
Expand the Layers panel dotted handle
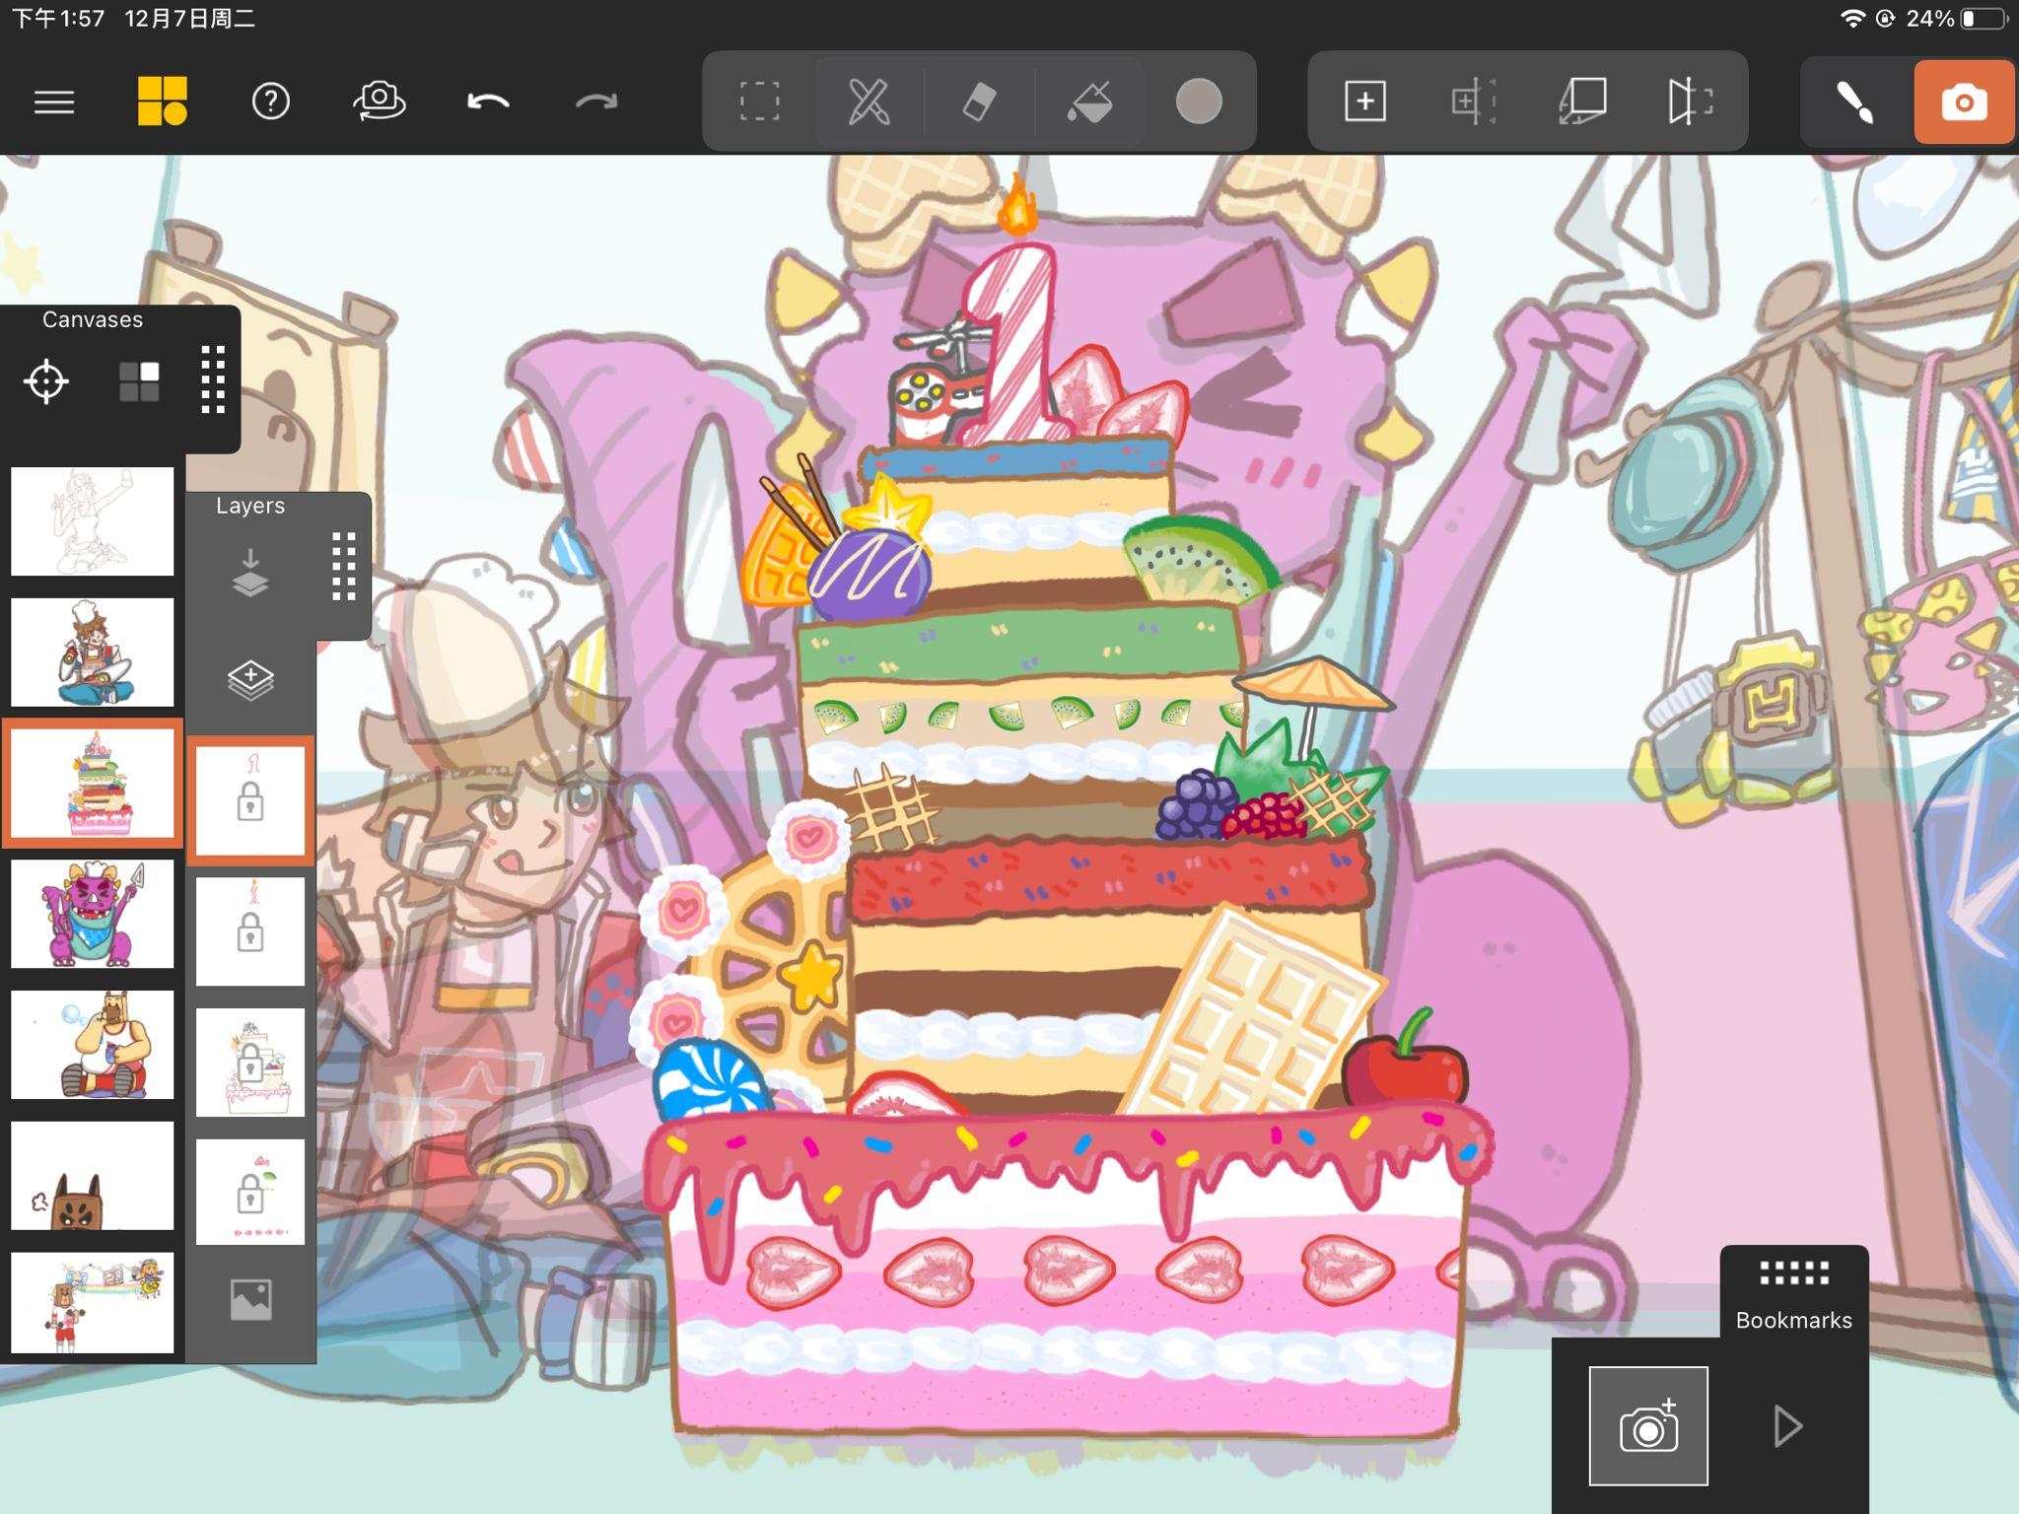click(343, 567)
